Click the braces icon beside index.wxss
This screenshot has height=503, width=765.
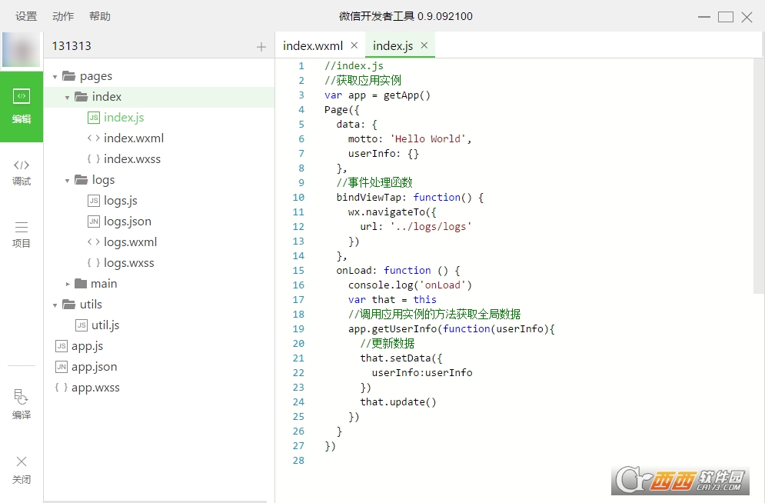coord(94,159)
